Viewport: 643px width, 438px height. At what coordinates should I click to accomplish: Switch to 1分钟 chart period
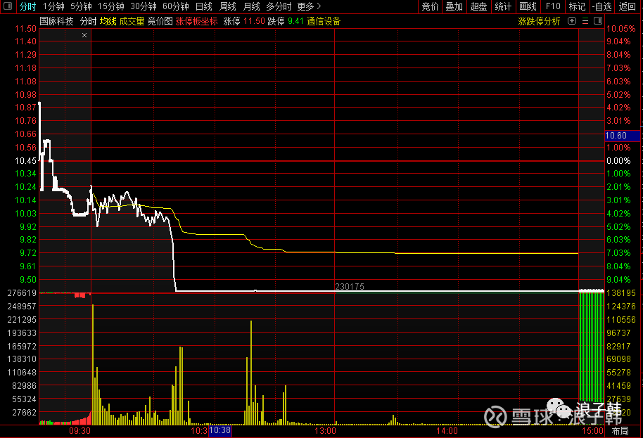tap(53, 6)
